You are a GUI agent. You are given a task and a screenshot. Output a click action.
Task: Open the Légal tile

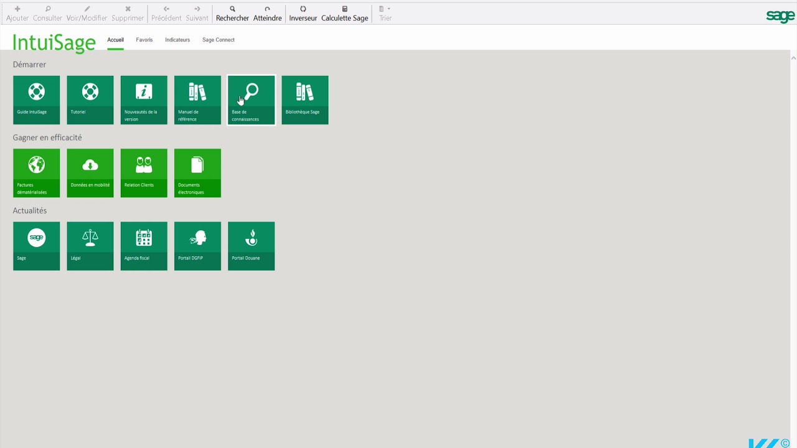(x=90, y=246)
